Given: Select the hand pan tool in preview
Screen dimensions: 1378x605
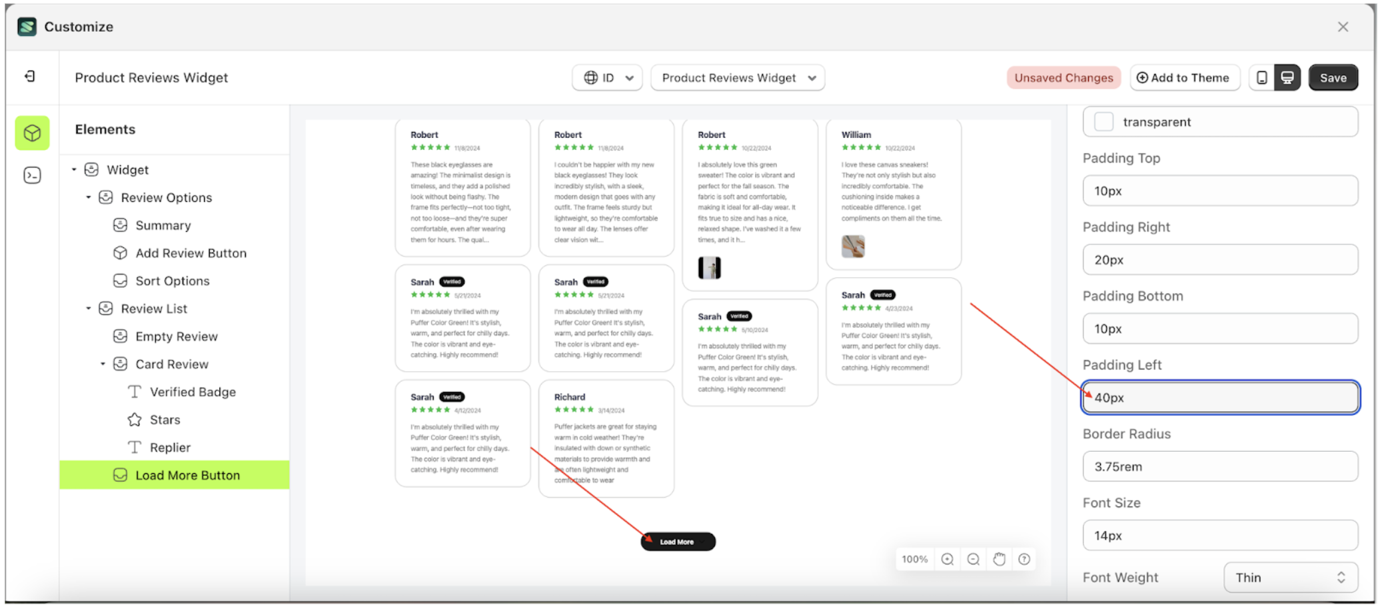Looking at the screenshot, I should tap(999, 559).
